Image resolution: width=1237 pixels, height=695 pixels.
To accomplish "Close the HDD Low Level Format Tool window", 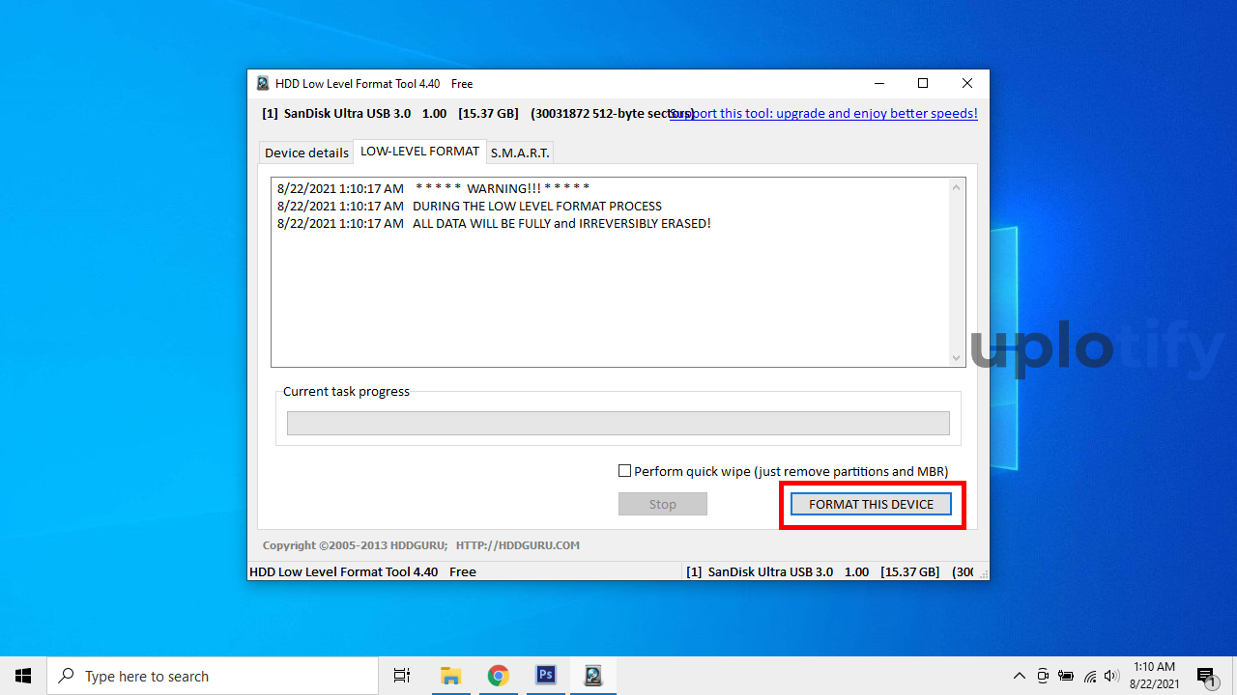I will (967, 84).
